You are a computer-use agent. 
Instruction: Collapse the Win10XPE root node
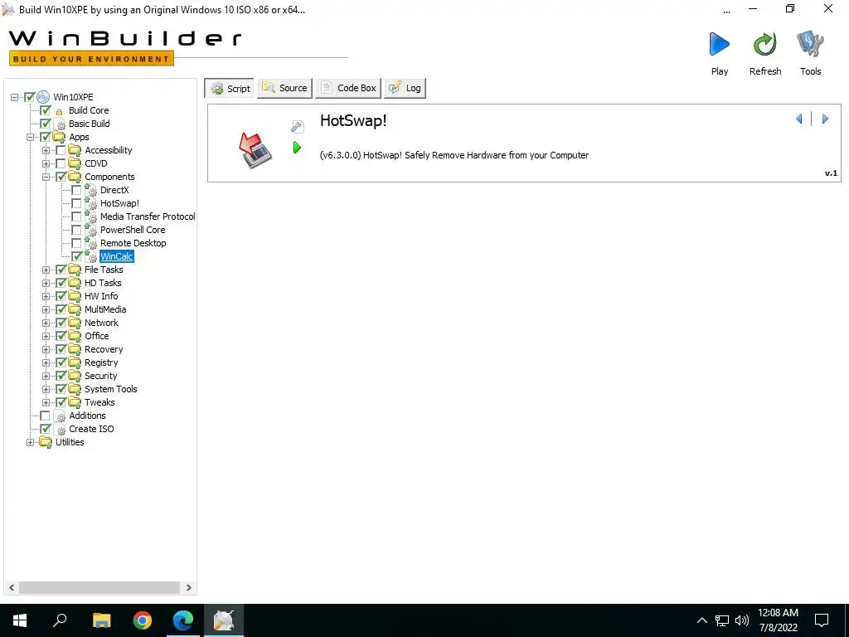point(15,98)
